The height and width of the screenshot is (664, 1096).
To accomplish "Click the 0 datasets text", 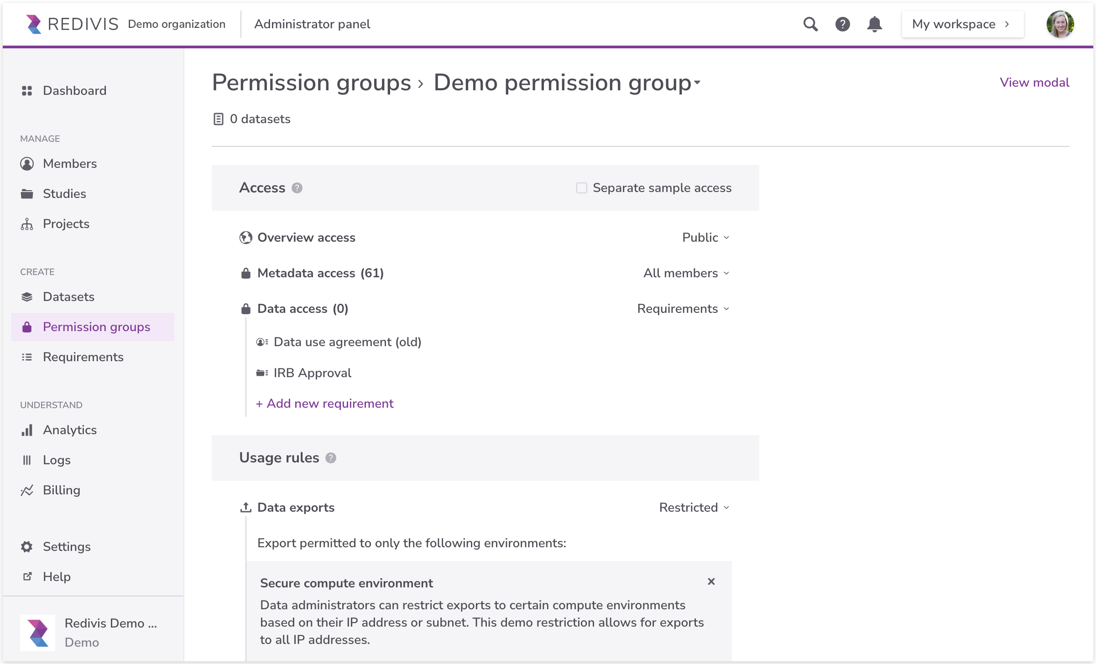I will point(260,119).
